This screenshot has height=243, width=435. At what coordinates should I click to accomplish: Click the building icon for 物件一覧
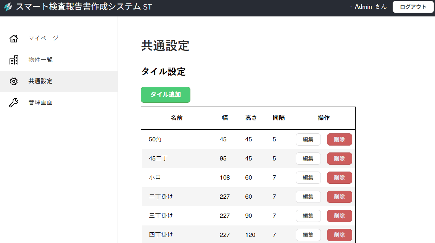(x=14, y=60)
